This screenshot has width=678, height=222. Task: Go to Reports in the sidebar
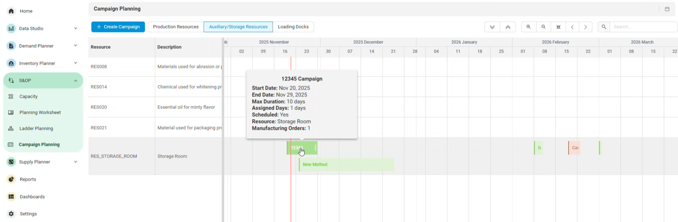point(28,179)
